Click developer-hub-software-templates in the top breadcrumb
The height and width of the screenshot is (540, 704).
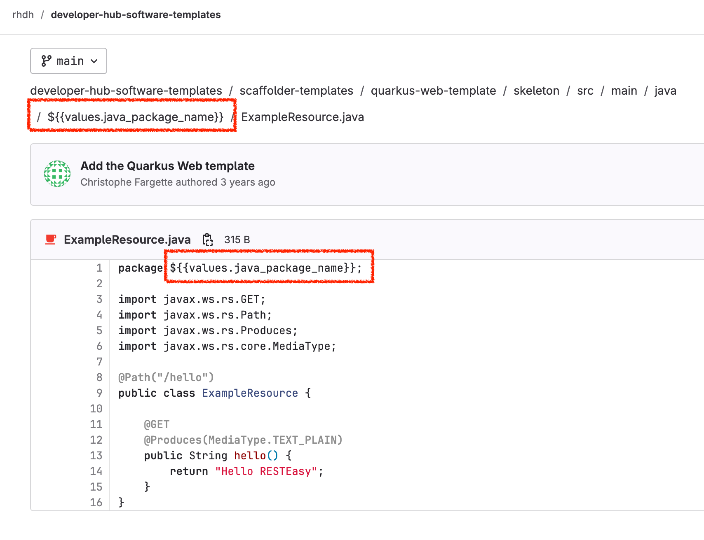click(x=135, y=14)
